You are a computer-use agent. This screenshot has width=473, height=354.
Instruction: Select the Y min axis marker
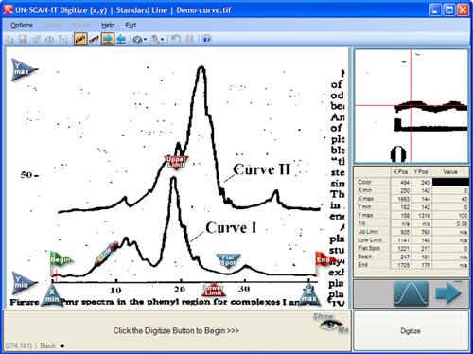click(x=23, y=282)
